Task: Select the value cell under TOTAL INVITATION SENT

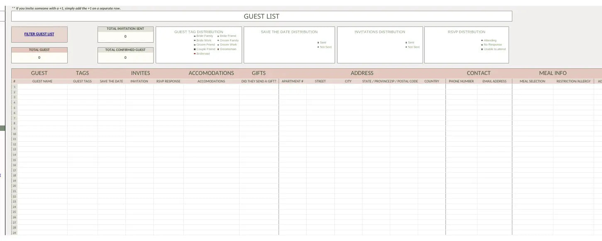Action: coord(125,36)
